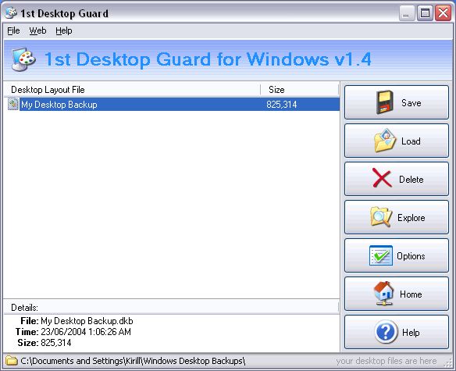Viewport: 456px width, 371px height.
Task: Click the red X Delete icon
Action: [x=382, y=178]
